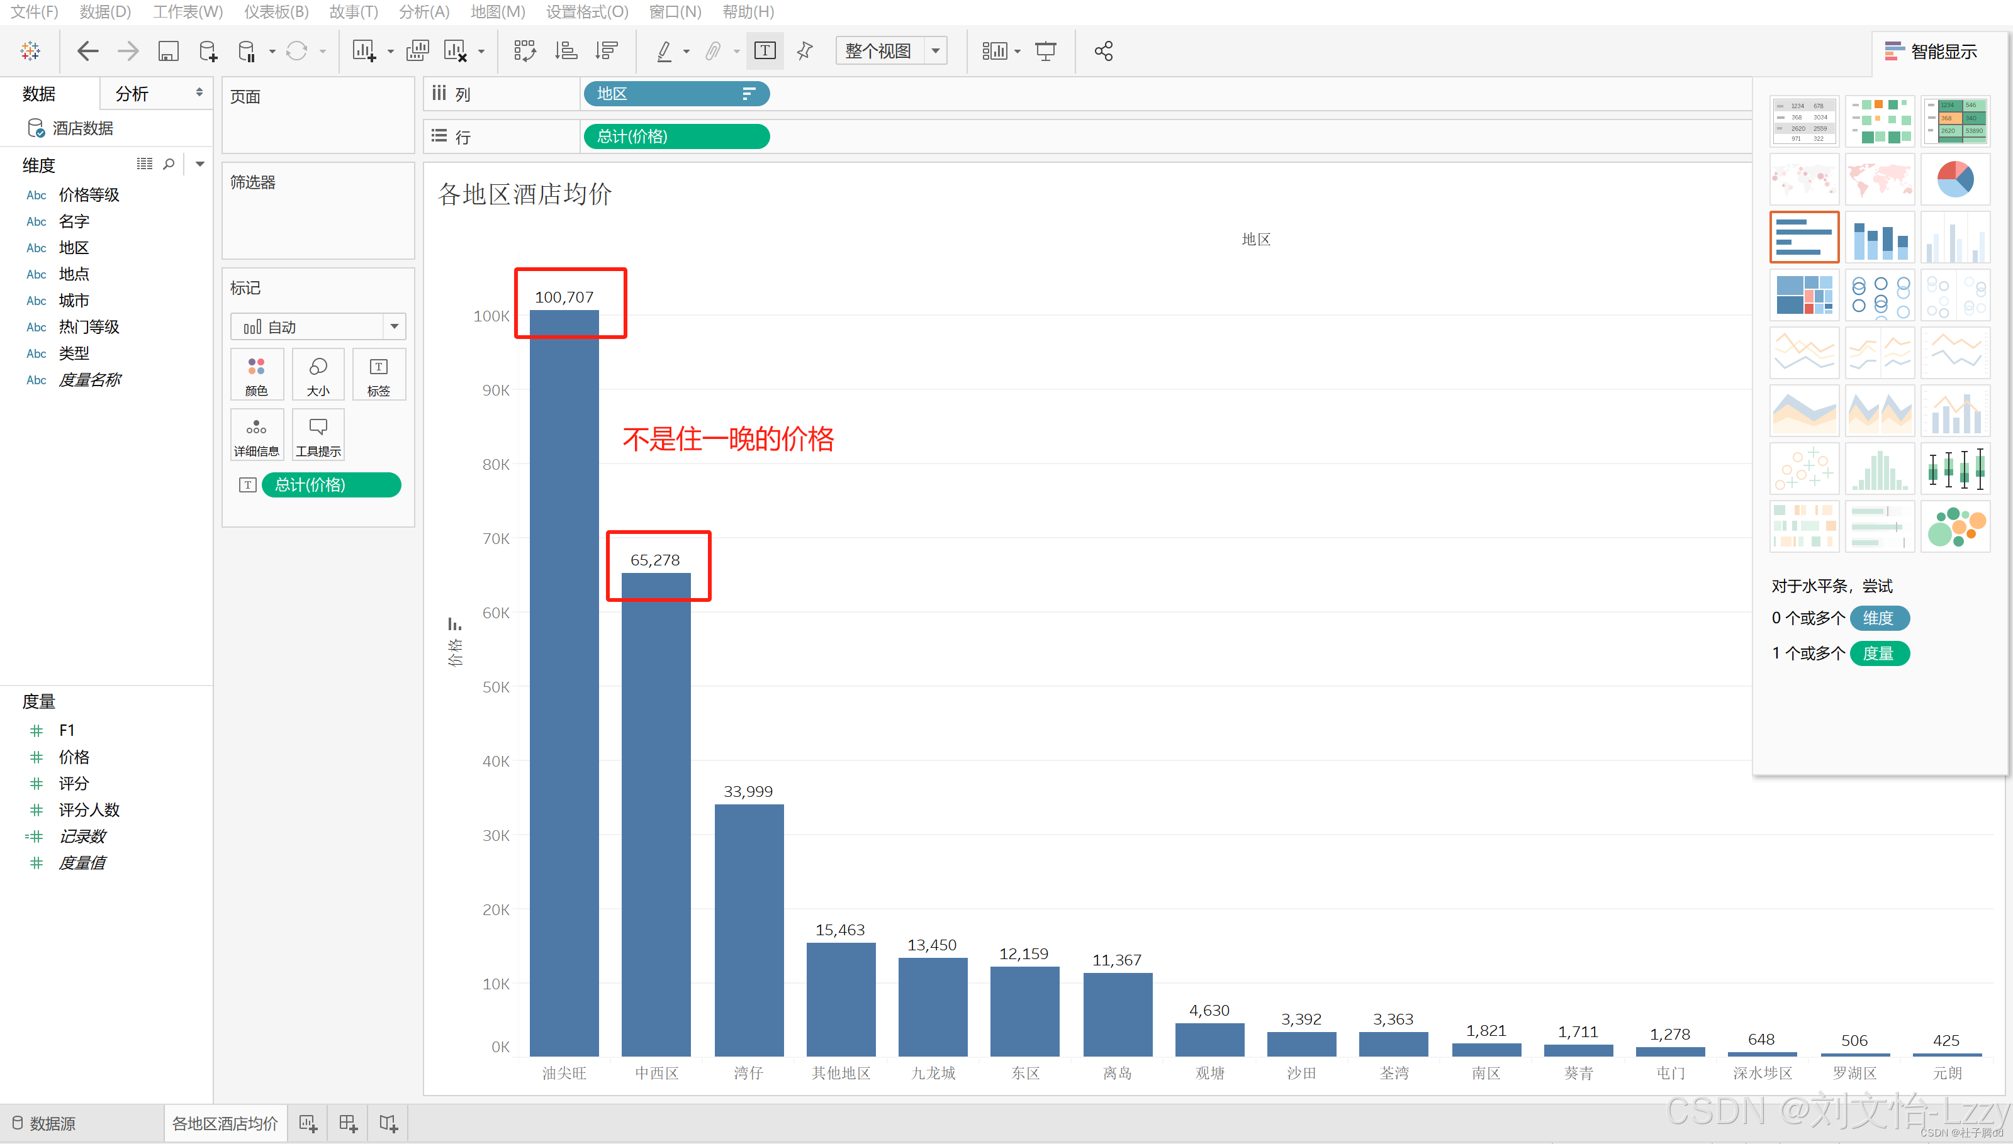Click the new dashboard icon at bottom
Screen dimensions: 2013x1144
(348, 1124)
